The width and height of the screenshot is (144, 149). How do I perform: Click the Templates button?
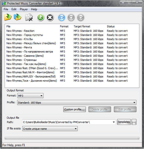(124, 122)
